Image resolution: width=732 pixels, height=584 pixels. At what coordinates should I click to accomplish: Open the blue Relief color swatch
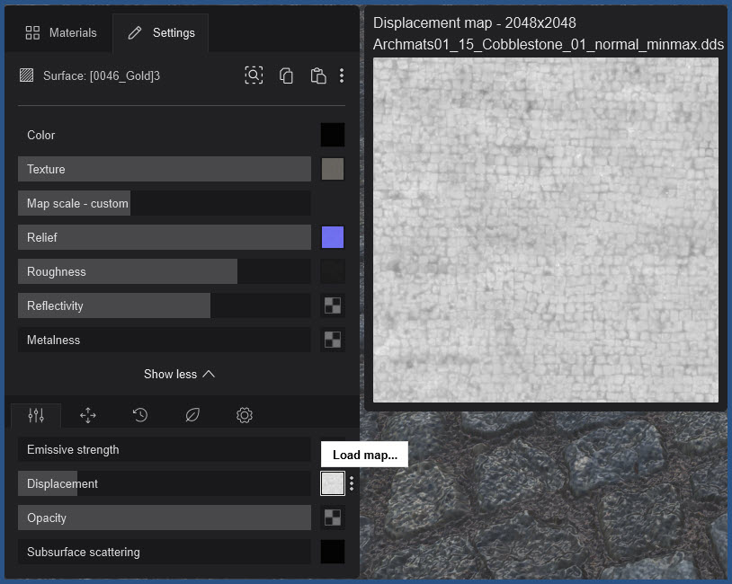pyautogui.click(x=332, y=237)
